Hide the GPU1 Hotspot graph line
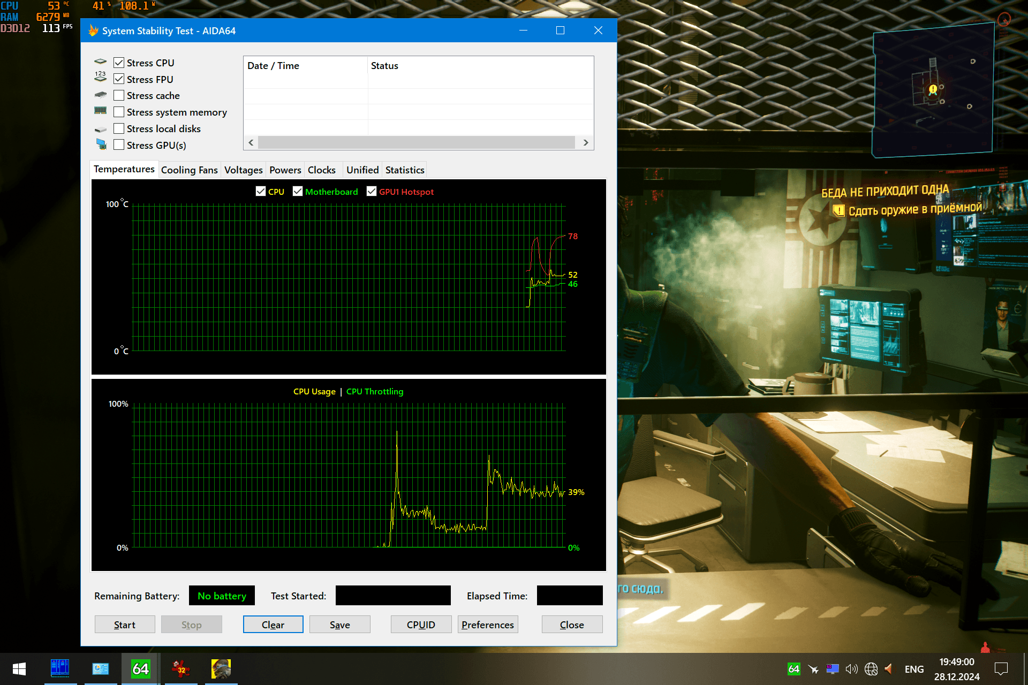 (372, 192)
